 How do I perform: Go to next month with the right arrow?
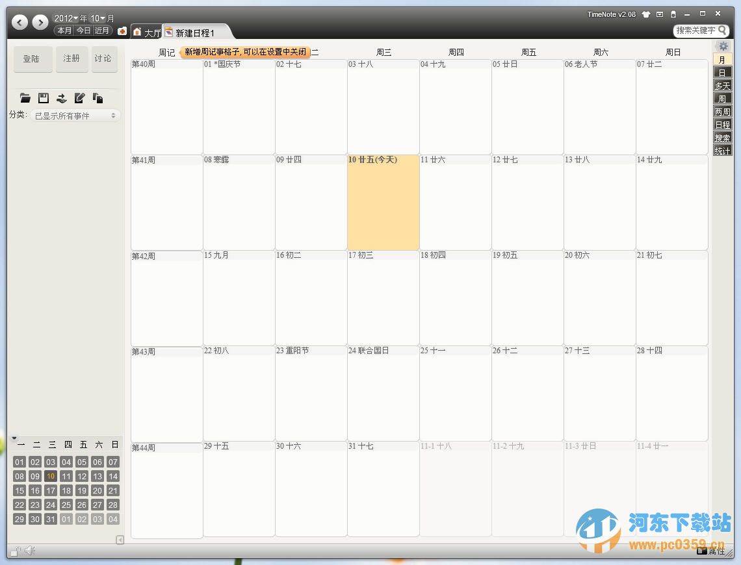[x=40, y=21]
